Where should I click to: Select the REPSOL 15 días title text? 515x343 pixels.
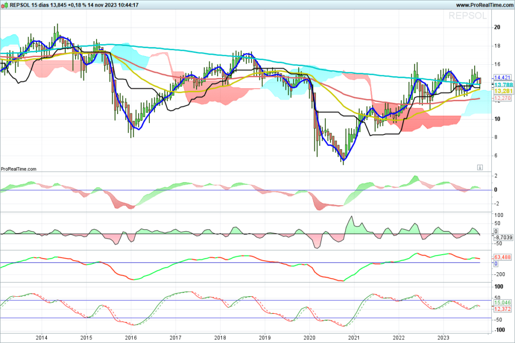point(29,5)
